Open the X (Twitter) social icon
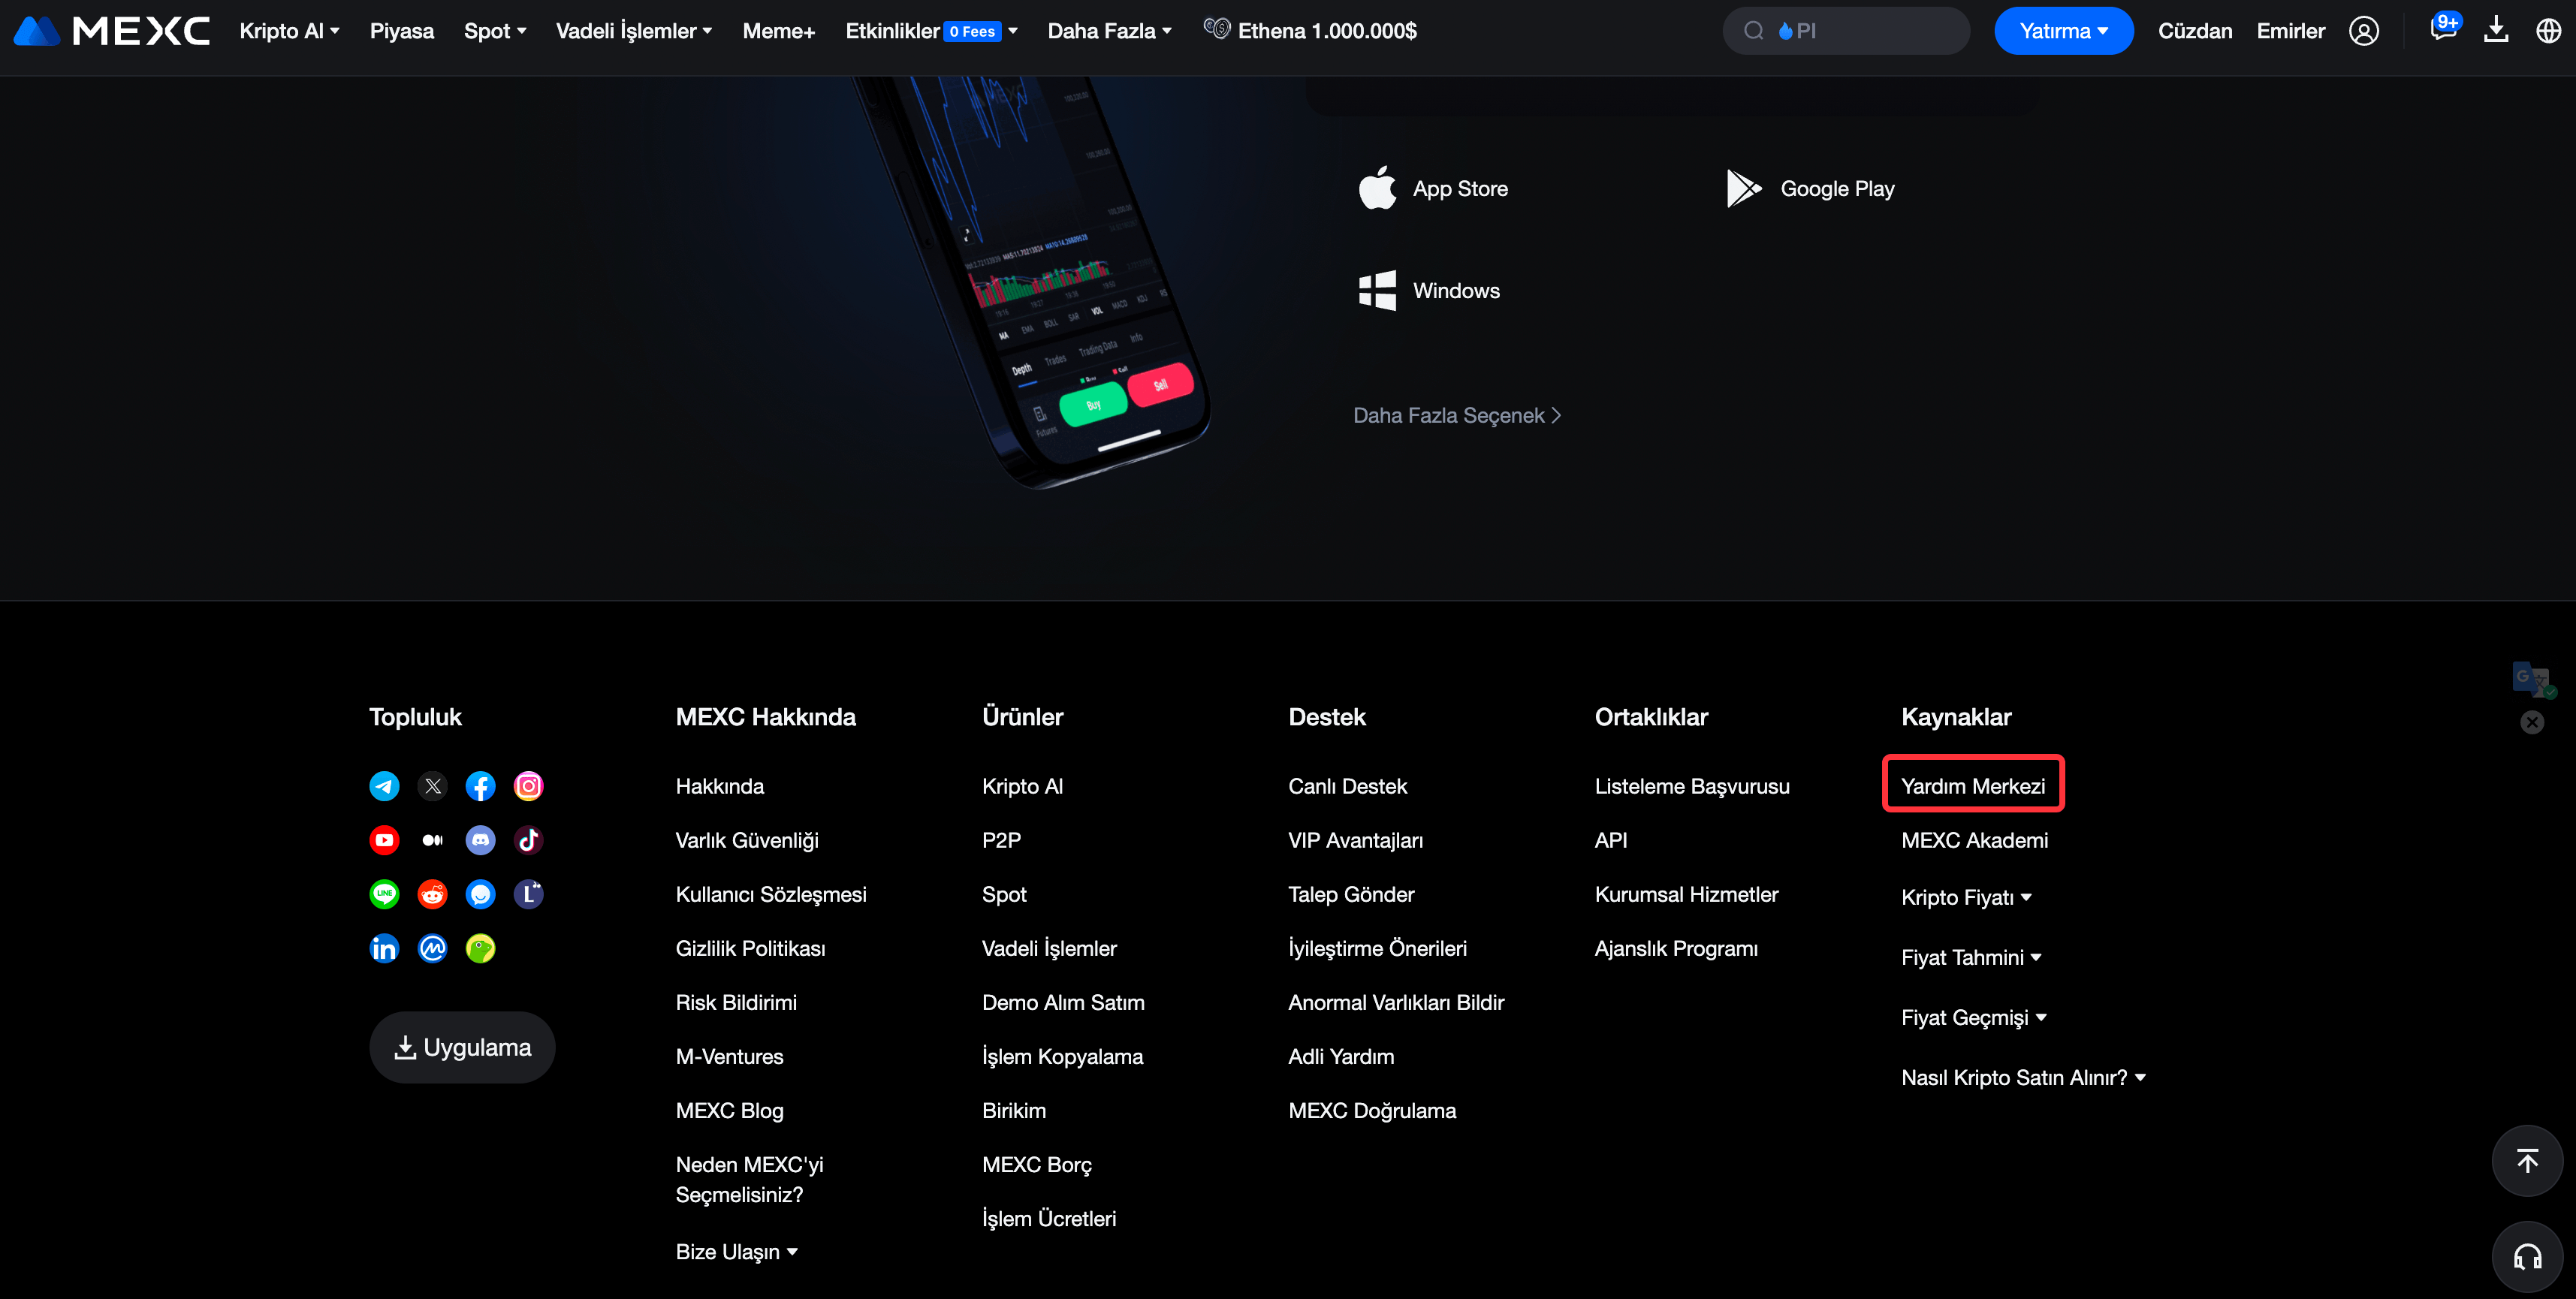Screen dimensions: 2576x1299 432,786
